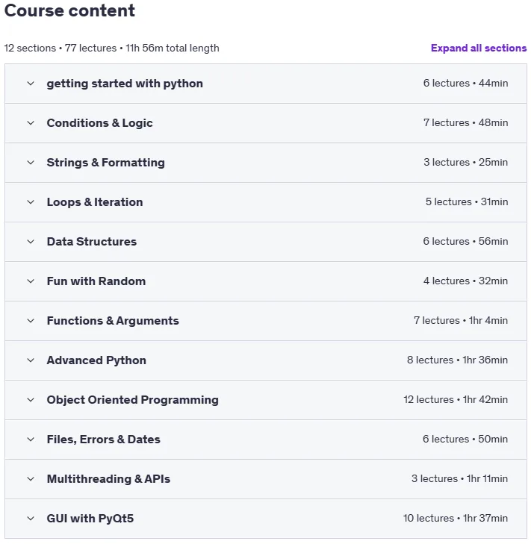Image resolution: width=531 pixels, height=544 pixels.
Task: Expand Conditions & Logic section chevron
Action: coord(31,123)
